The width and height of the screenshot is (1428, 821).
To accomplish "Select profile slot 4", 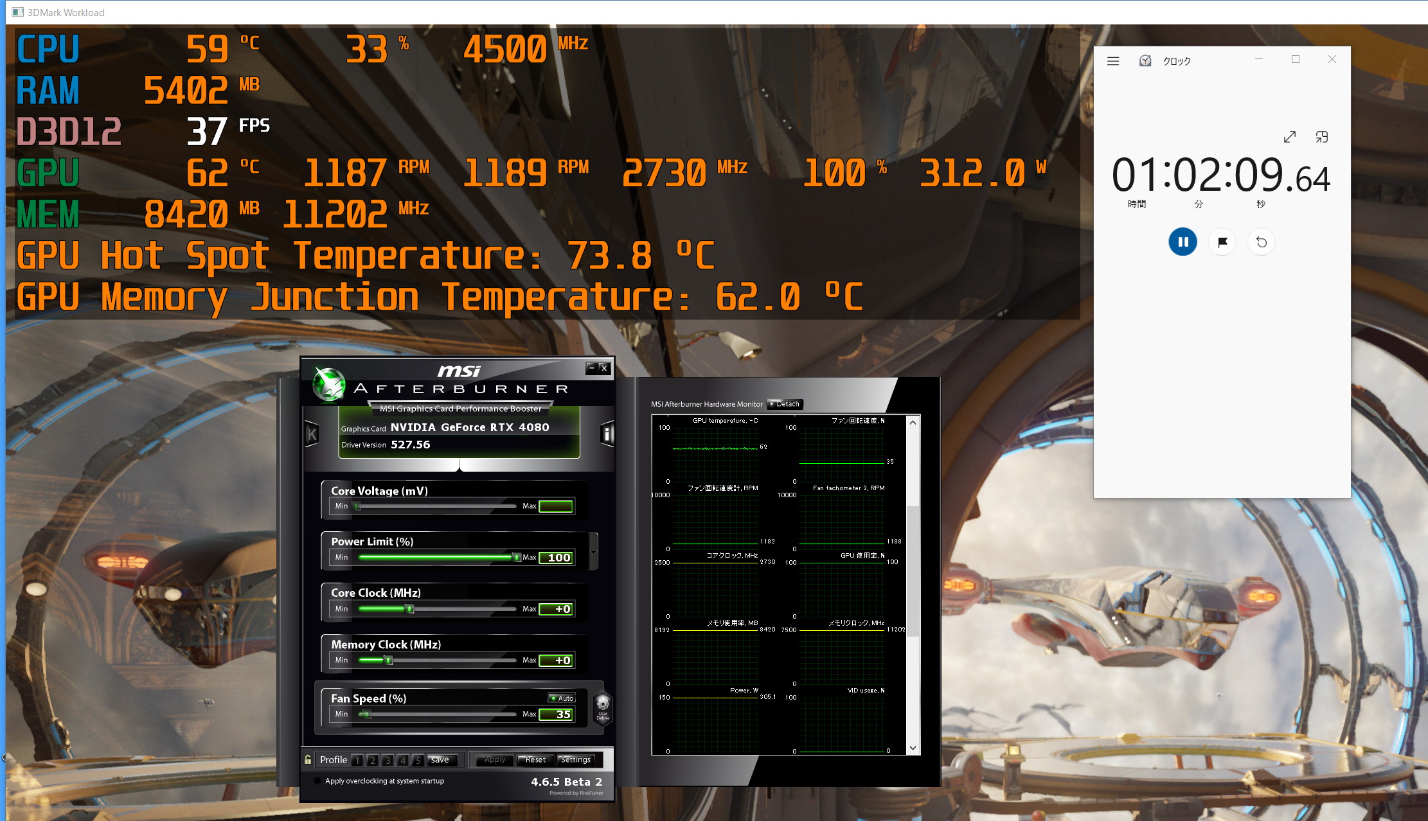I will tap(403, 760).
